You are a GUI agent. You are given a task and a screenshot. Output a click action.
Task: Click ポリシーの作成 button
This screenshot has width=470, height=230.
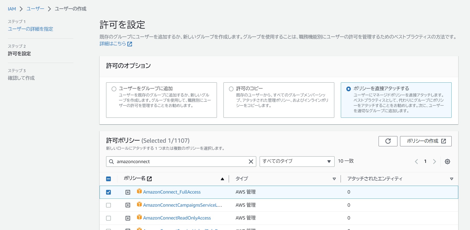click(x=426, y=141)
